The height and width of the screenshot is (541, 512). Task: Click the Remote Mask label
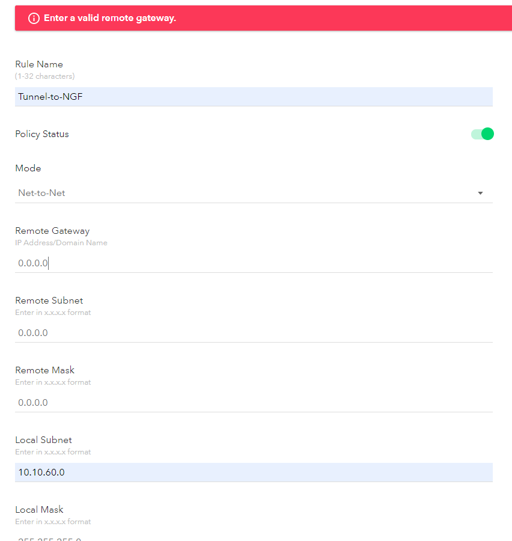45,370
